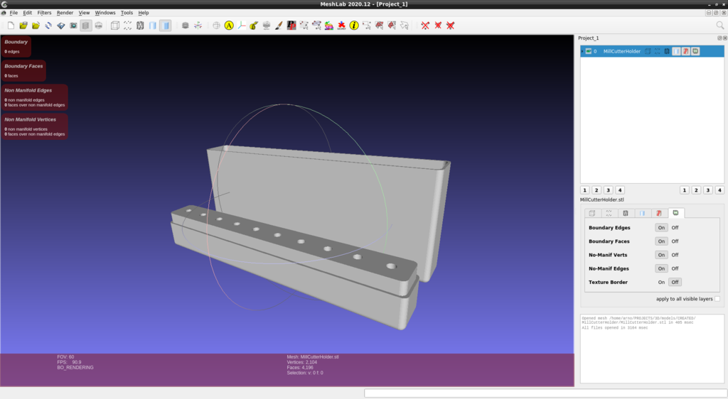728x399 pixels.
Task: Switch to the wireframe options tab
Action: 626,213
